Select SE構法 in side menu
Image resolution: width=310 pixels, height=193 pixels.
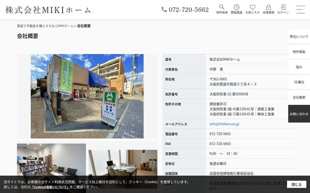point(299,82)
